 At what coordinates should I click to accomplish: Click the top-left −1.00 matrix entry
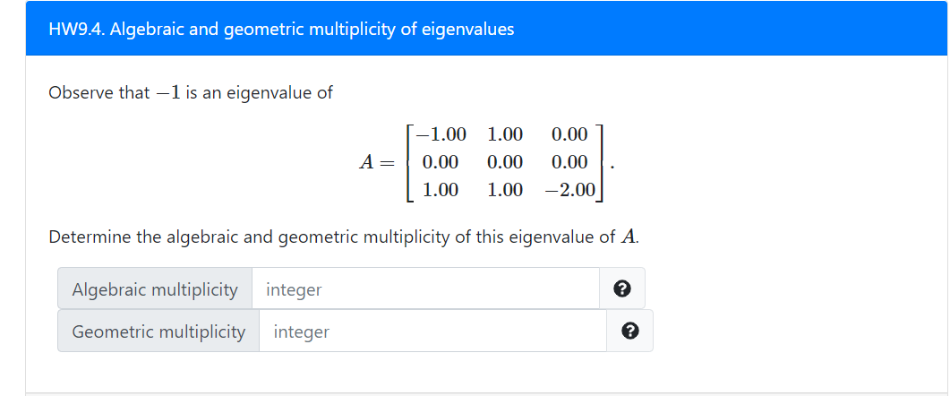coord(441,135)
